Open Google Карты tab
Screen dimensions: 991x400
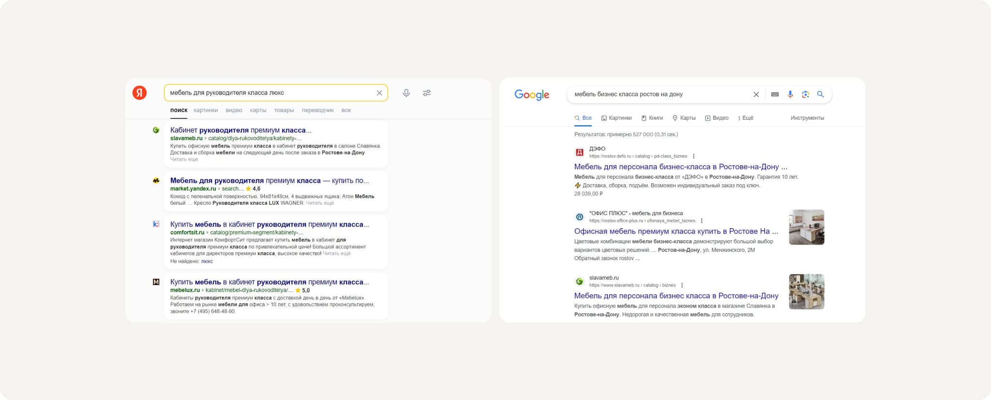click(x=684, y=118)
